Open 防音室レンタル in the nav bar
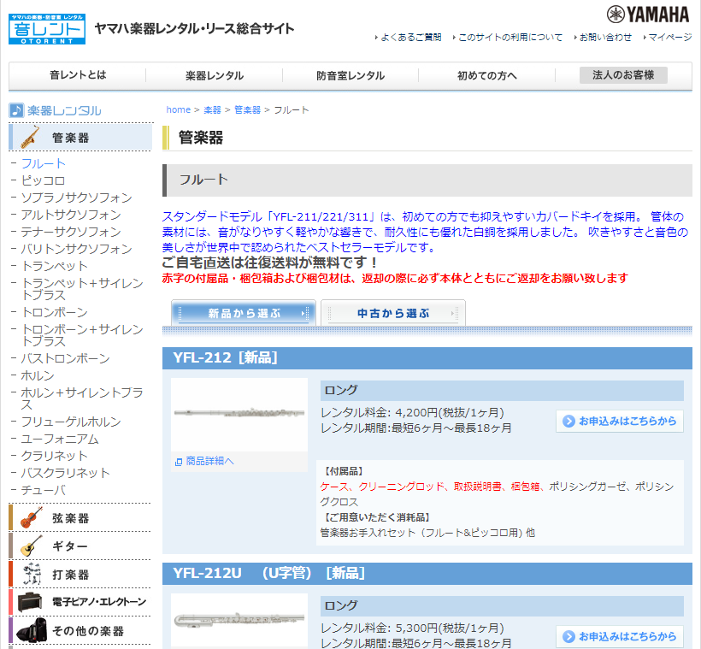The image size is (701, 649). point(350,75)
